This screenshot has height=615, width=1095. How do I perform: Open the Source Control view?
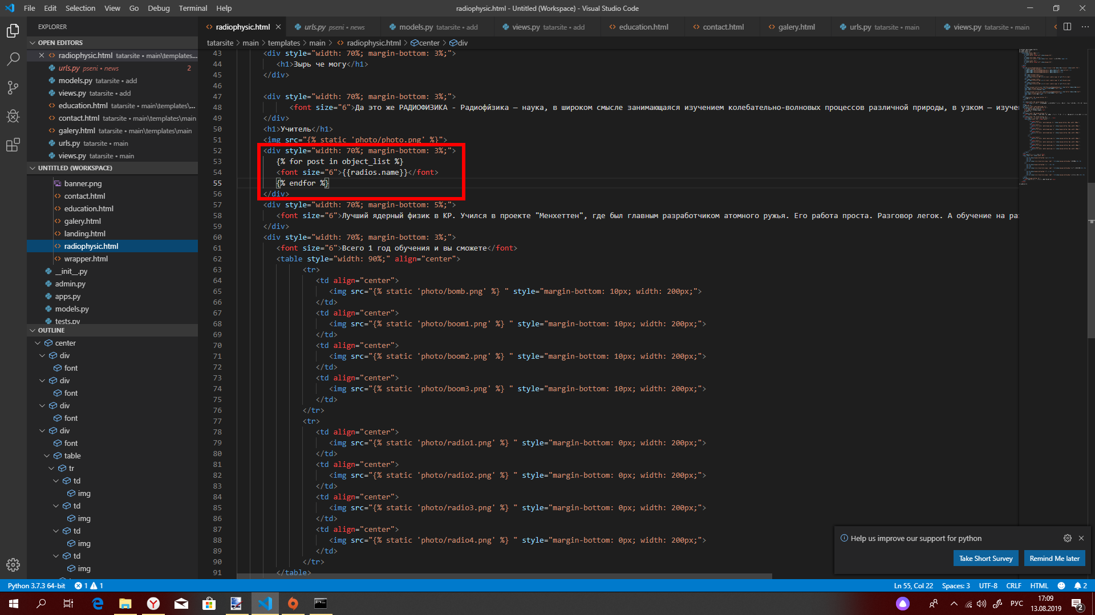coord(13,87)
